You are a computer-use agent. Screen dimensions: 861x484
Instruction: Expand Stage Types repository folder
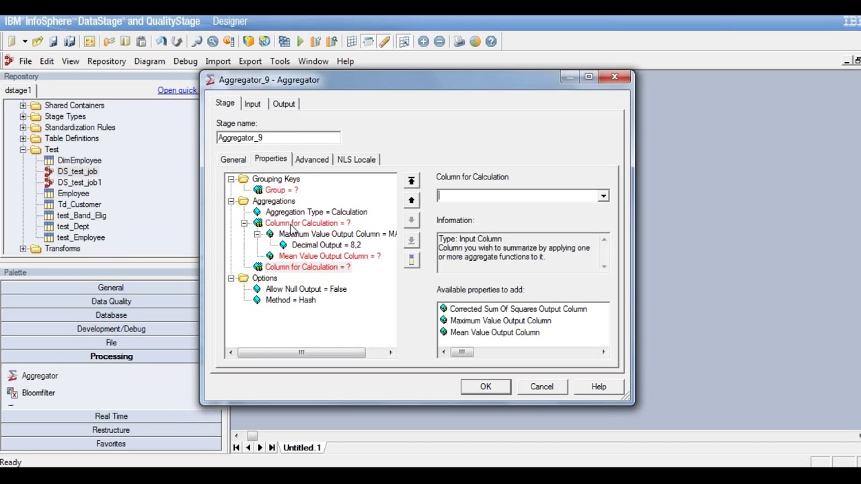pos(23,116)
